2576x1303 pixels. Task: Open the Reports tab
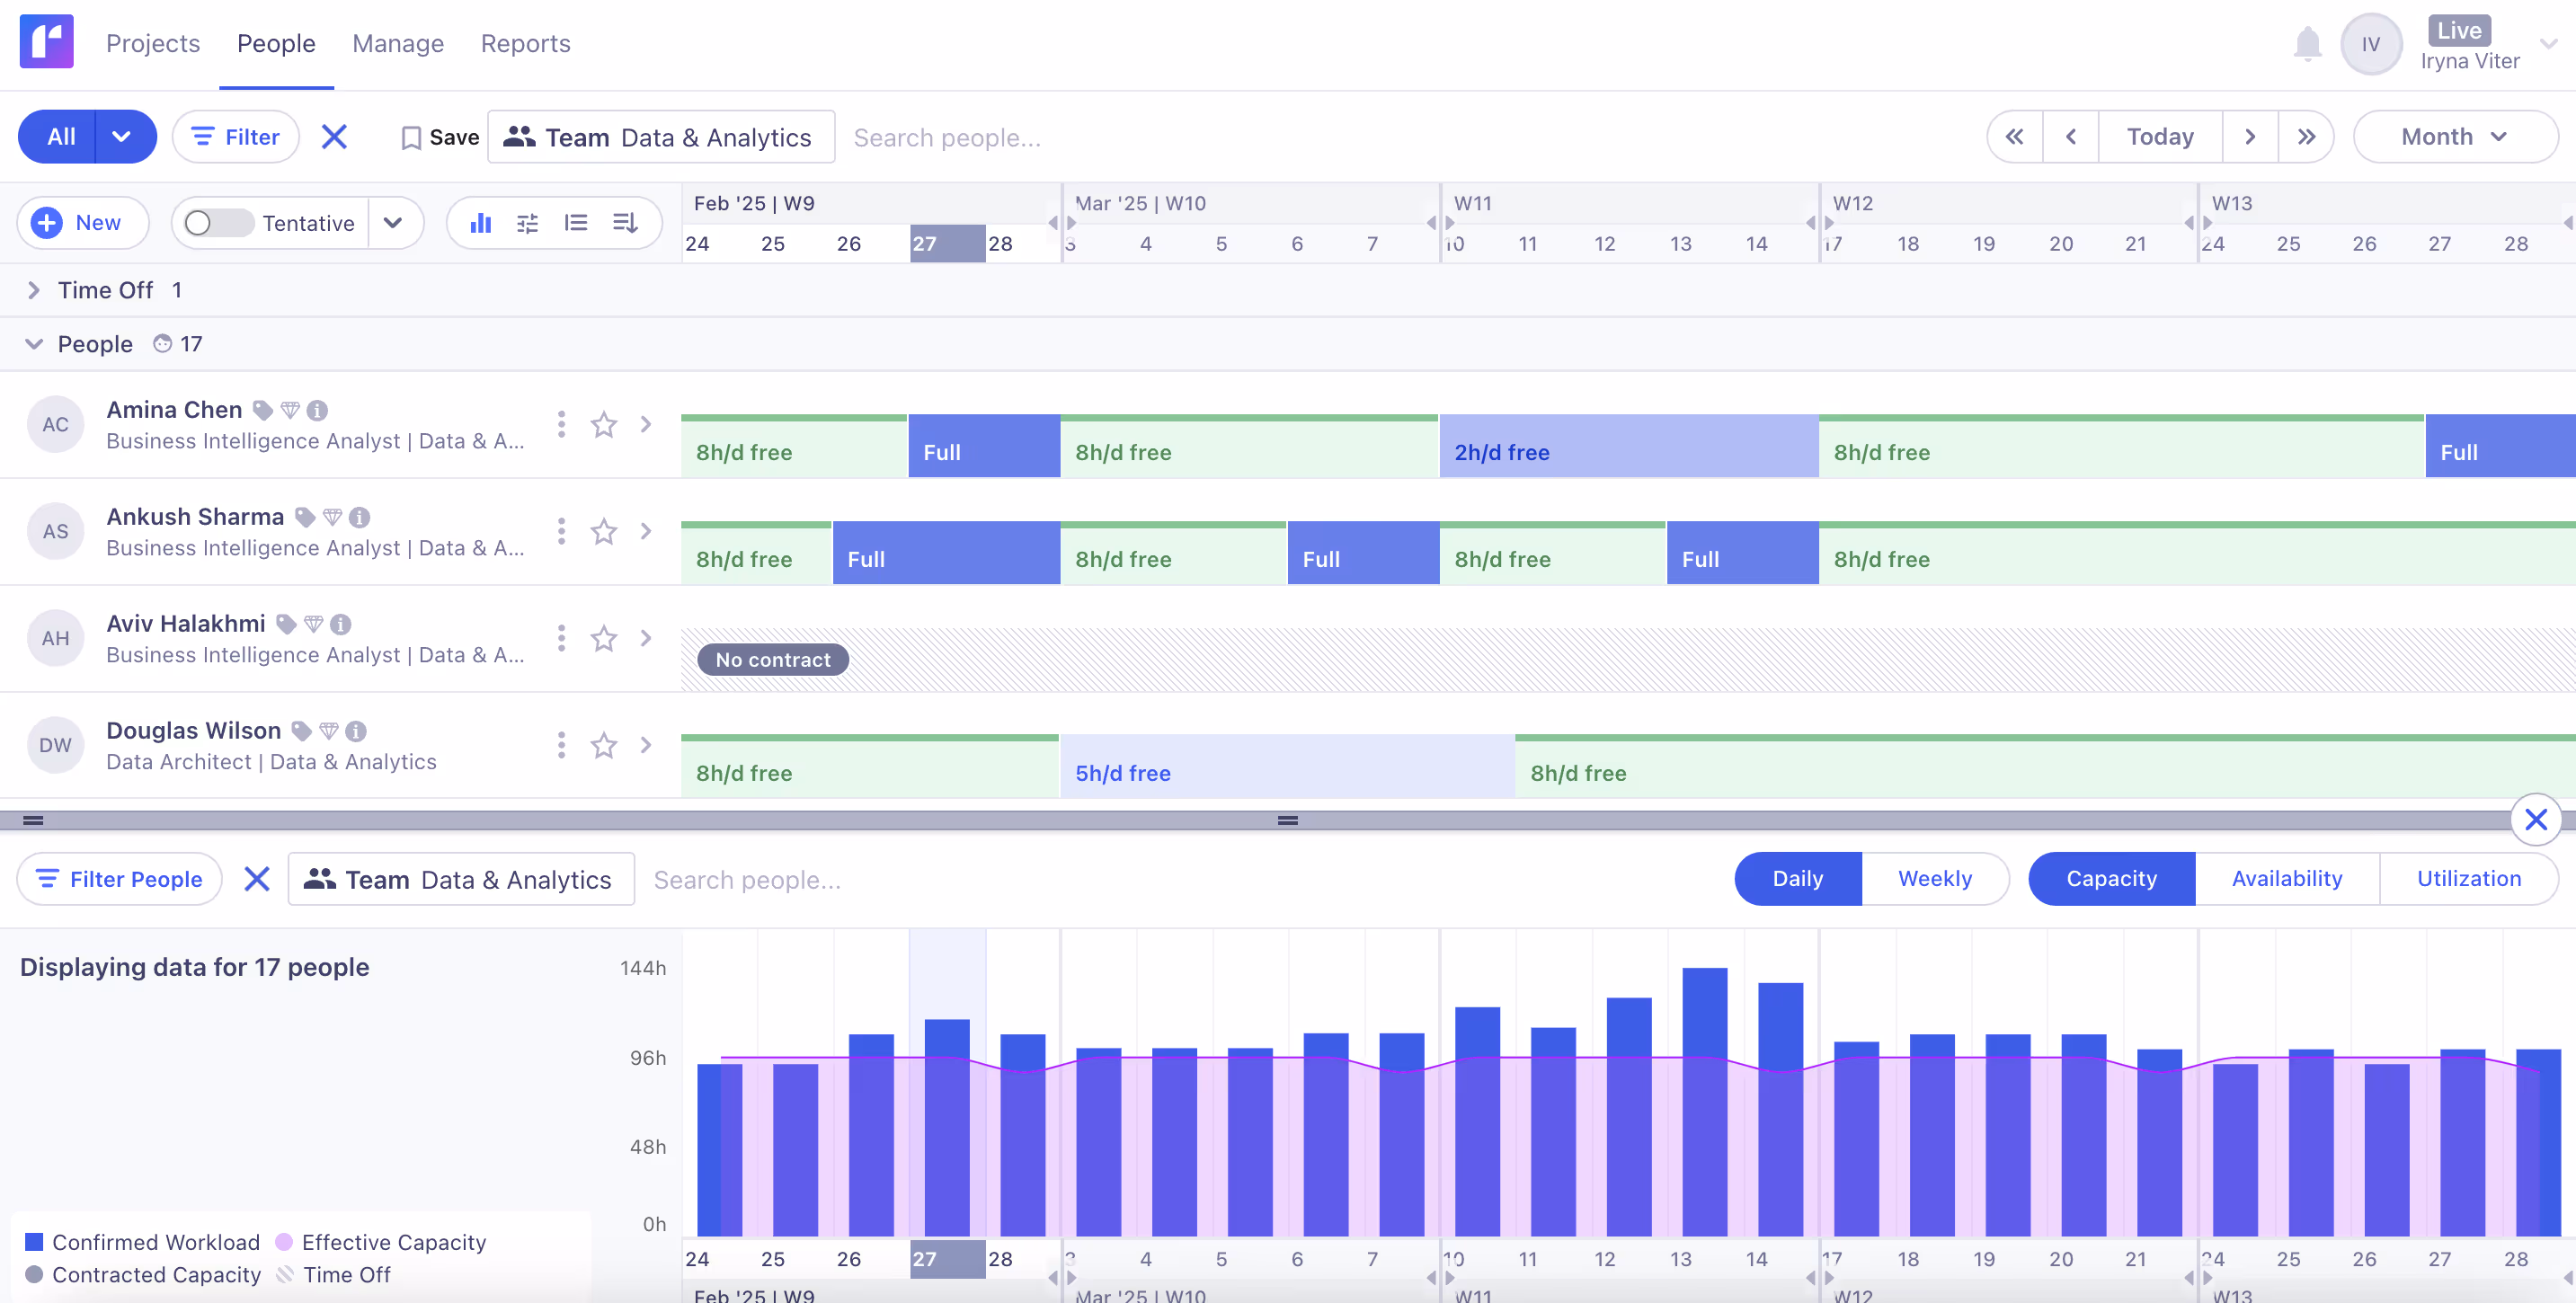pos(525,43)
